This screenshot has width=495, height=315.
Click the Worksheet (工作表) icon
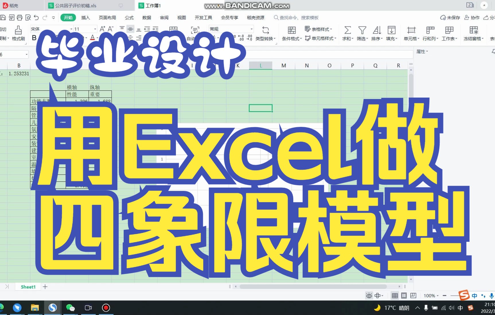pos(449,30)
